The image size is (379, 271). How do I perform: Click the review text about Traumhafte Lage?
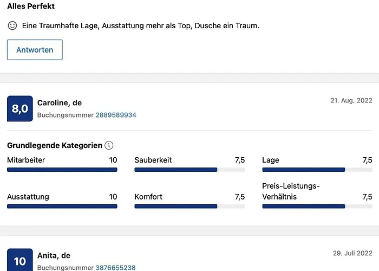[x=141, y=25]
